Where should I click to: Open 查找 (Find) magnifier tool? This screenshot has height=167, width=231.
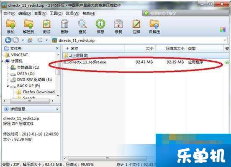point(82,26)
